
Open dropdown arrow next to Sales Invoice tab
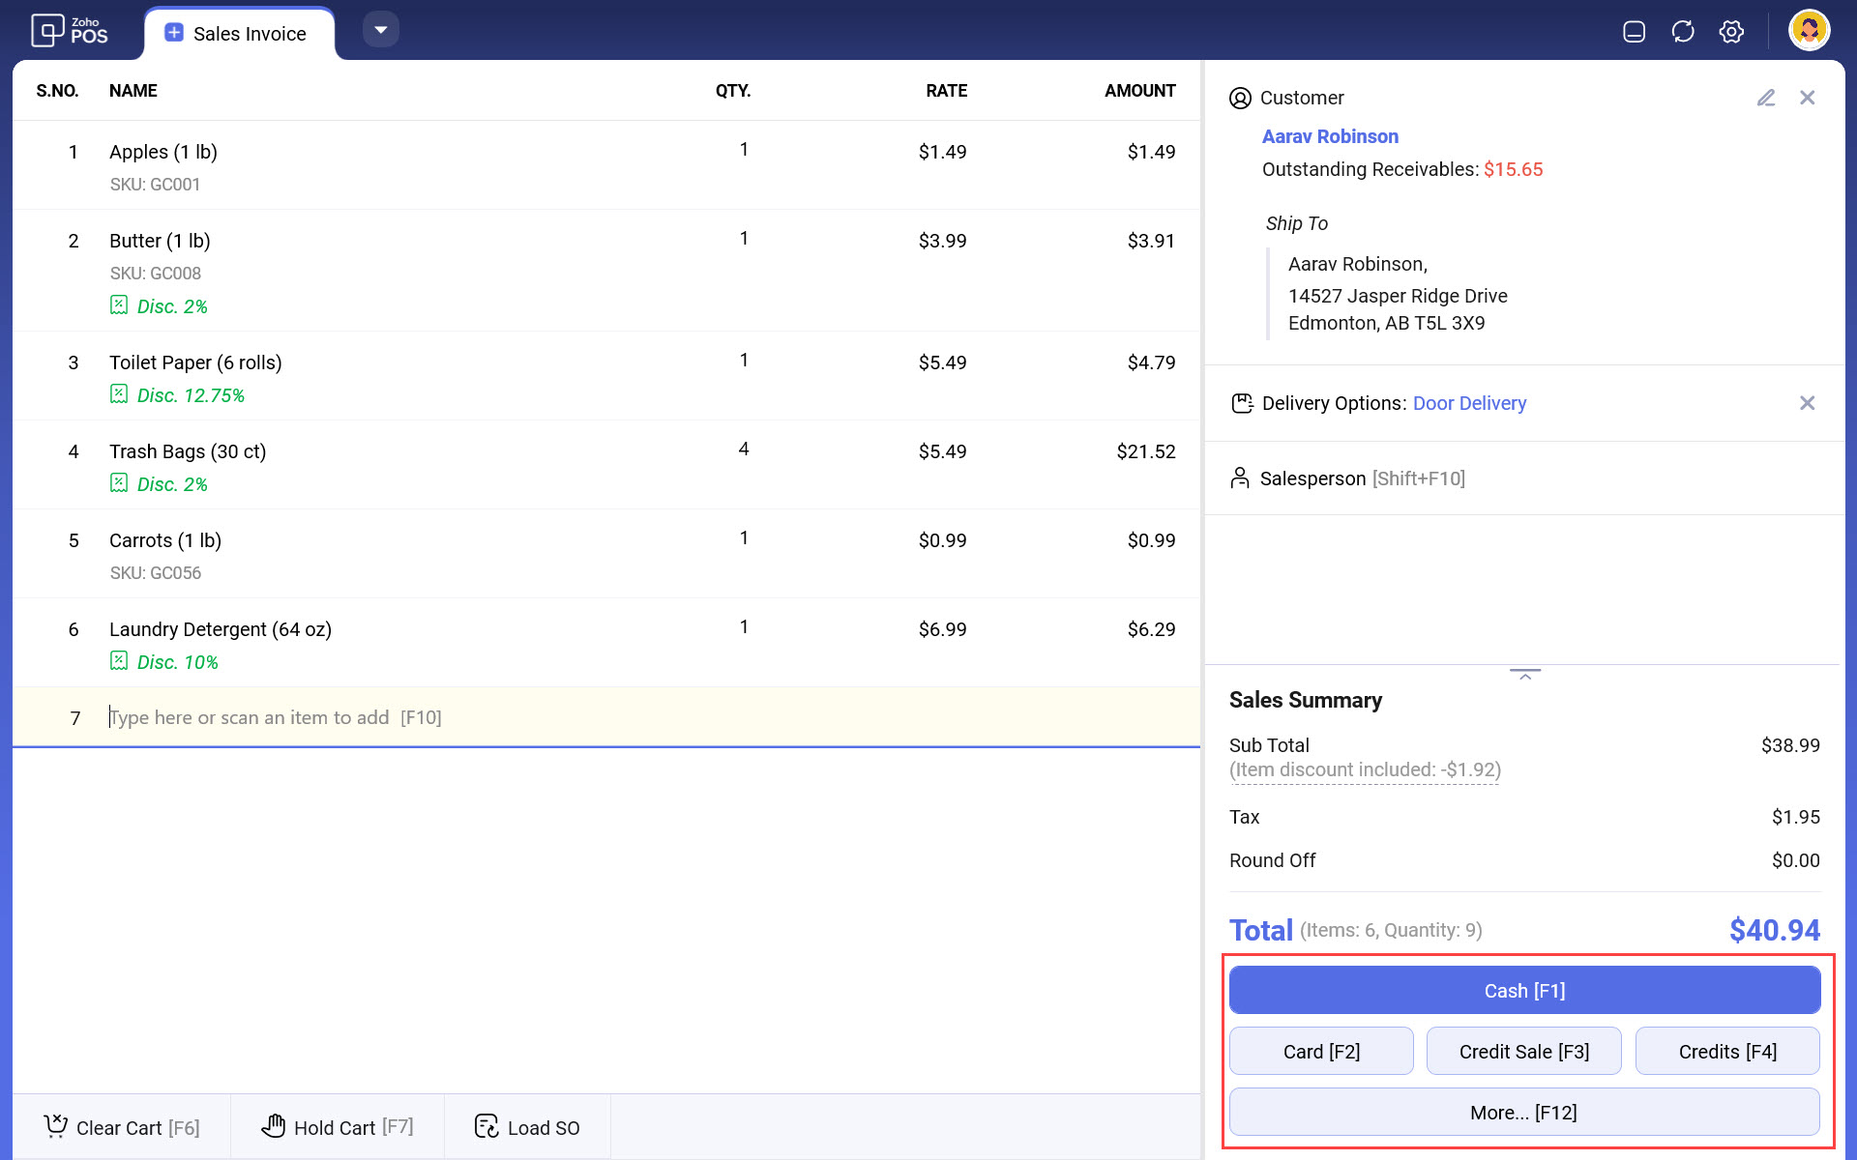click(x=381, y=30)
